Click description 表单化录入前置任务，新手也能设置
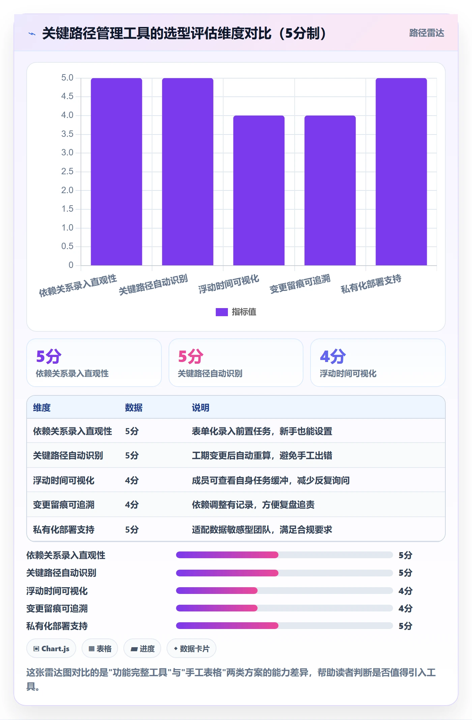The image size is (472, 720). pos(262,431)
